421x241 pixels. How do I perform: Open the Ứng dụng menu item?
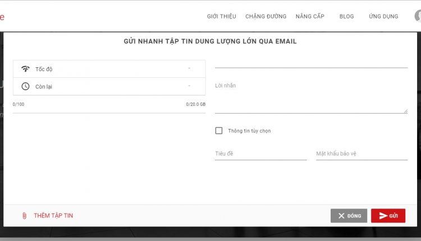point(383,16)
